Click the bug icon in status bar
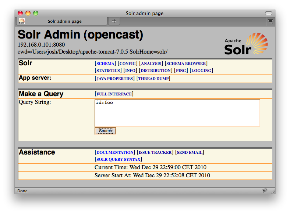The height and width of the screenshot is (214, 290). (x=265, y=191)
